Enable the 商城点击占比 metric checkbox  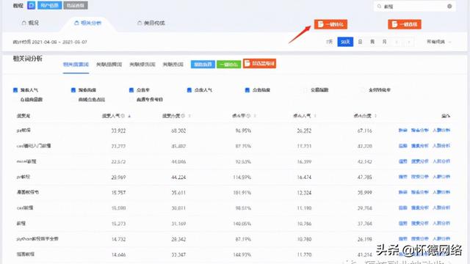tap(73, 100)
